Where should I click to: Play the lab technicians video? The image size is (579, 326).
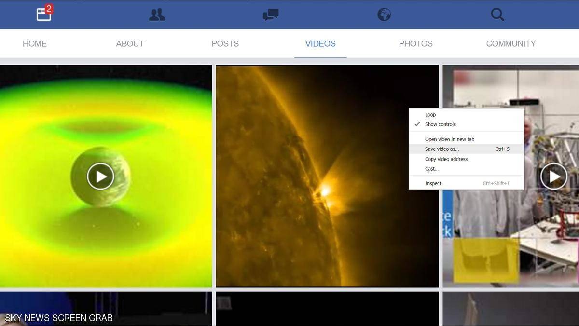pos(554,177)
